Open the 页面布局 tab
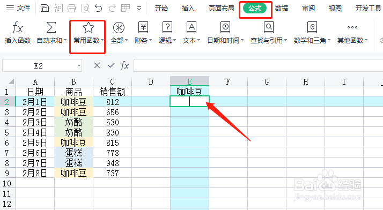The width and height of the screenshot is (383, 210). point(222,8)
